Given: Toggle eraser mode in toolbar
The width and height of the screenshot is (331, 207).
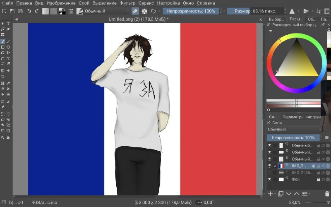Looking at the screenshot, I should [135, 11].
